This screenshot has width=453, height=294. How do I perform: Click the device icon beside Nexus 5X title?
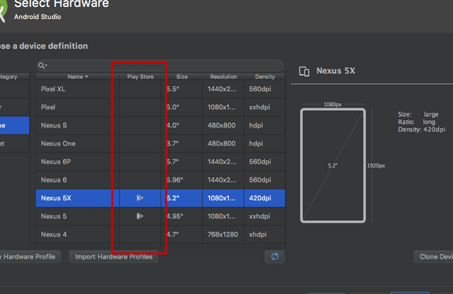coord(304,72)
